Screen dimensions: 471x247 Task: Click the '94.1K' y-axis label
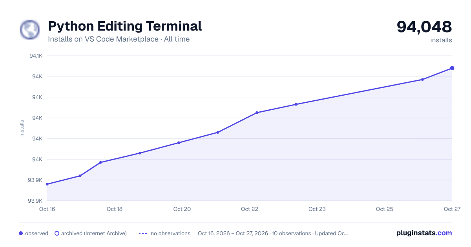pyautogui.click(x=36, y=56)
